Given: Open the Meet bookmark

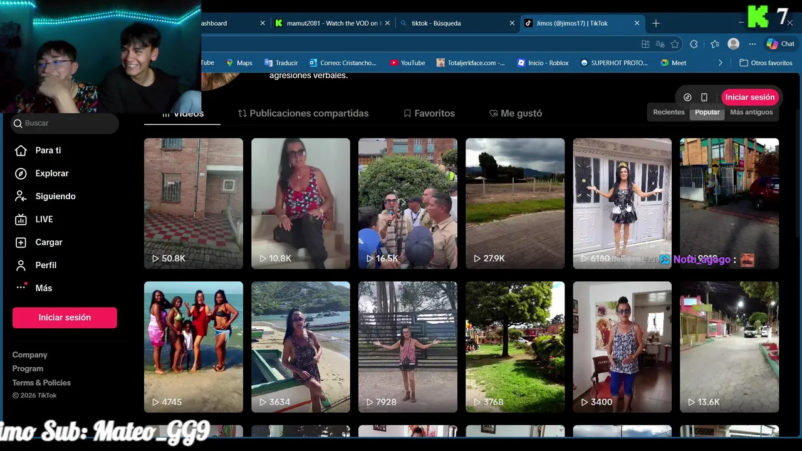Looking at the screenshot, I should [x=674, y=63].
